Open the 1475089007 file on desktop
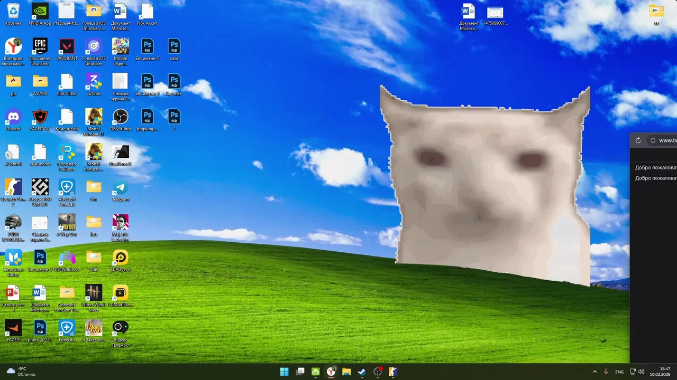This screenshot has height=380, width=677. [x=495, y=14]
